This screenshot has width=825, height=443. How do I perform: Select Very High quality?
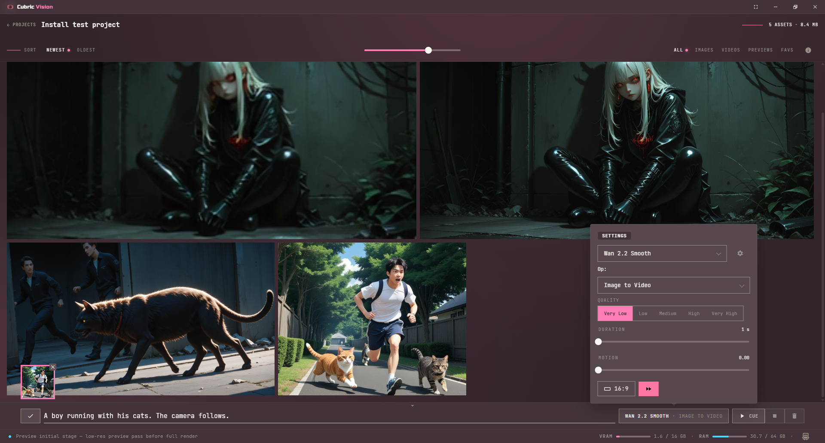tap(724, 313)
